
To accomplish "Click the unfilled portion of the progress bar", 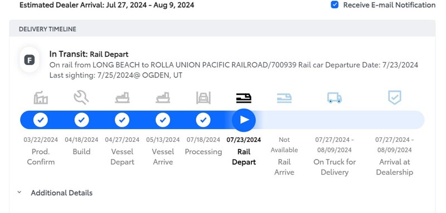I will point(340,120).
